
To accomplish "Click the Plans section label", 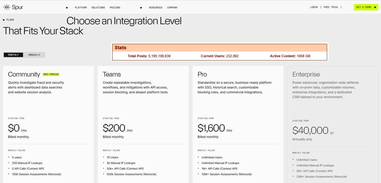I will (8, 20).
